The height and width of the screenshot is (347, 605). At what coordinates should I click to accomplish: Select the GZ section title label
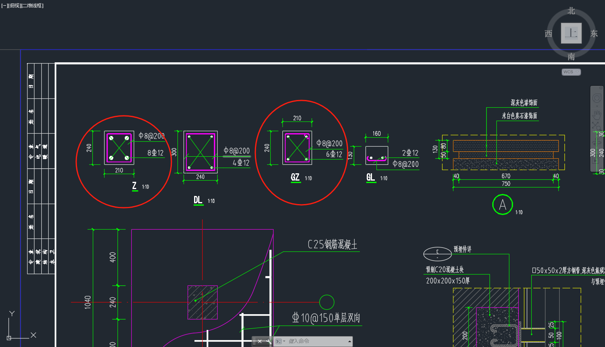(x=295, y=177)
